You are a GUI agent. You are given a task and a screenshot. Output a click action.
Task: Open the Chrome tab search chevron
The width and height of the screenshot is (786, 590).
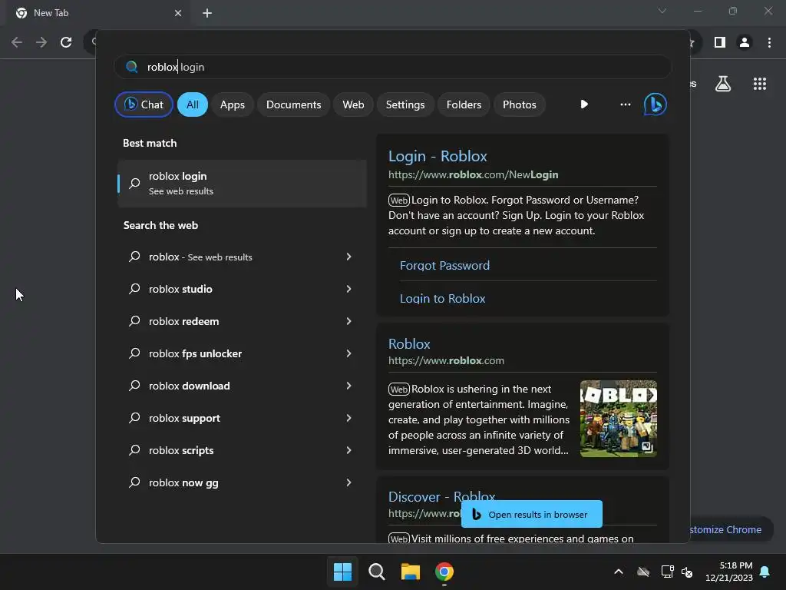tap(662, 11)
